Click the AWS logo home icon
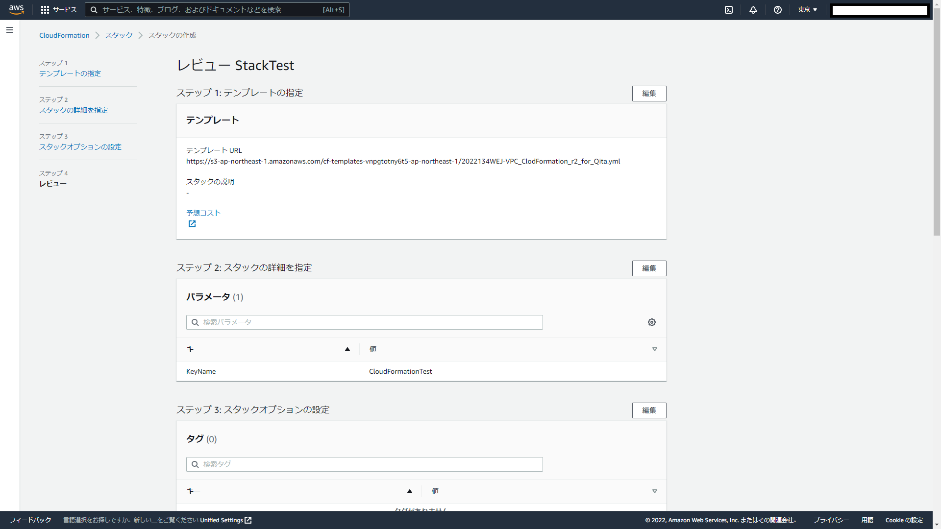Screen dimensions: 941x529 pos(16,10)
